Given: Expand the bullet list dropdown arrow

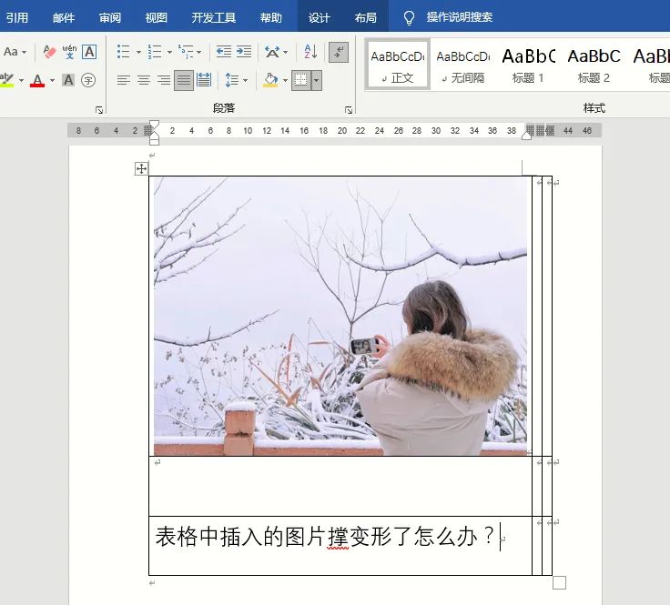Looking at the screenshot, I should (x=138, y=53).
